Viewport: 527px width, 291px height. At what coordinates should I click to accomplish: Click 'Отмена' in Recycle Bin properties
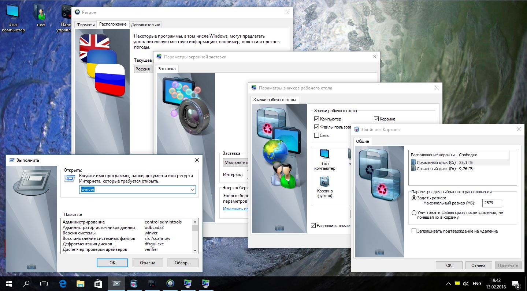point(479,265)
